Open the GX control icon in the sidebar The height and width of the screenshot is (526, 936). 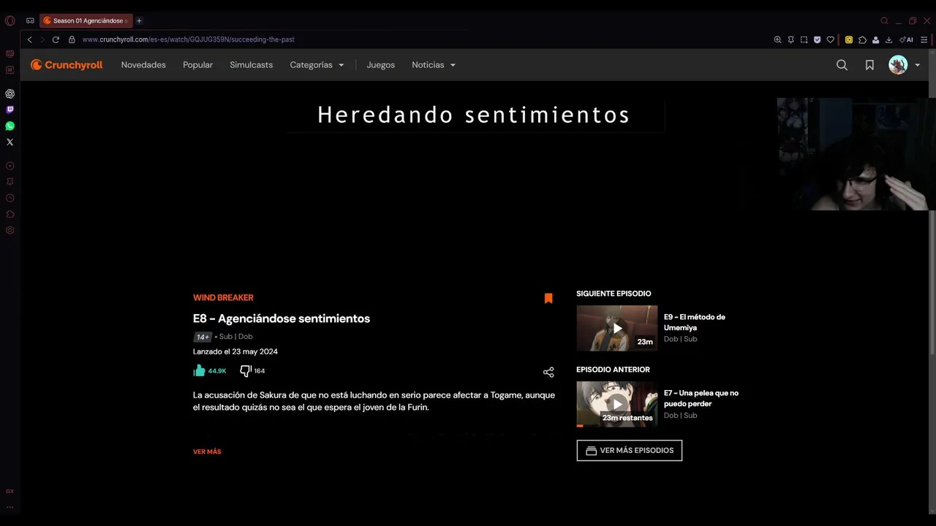pos(10,491)
